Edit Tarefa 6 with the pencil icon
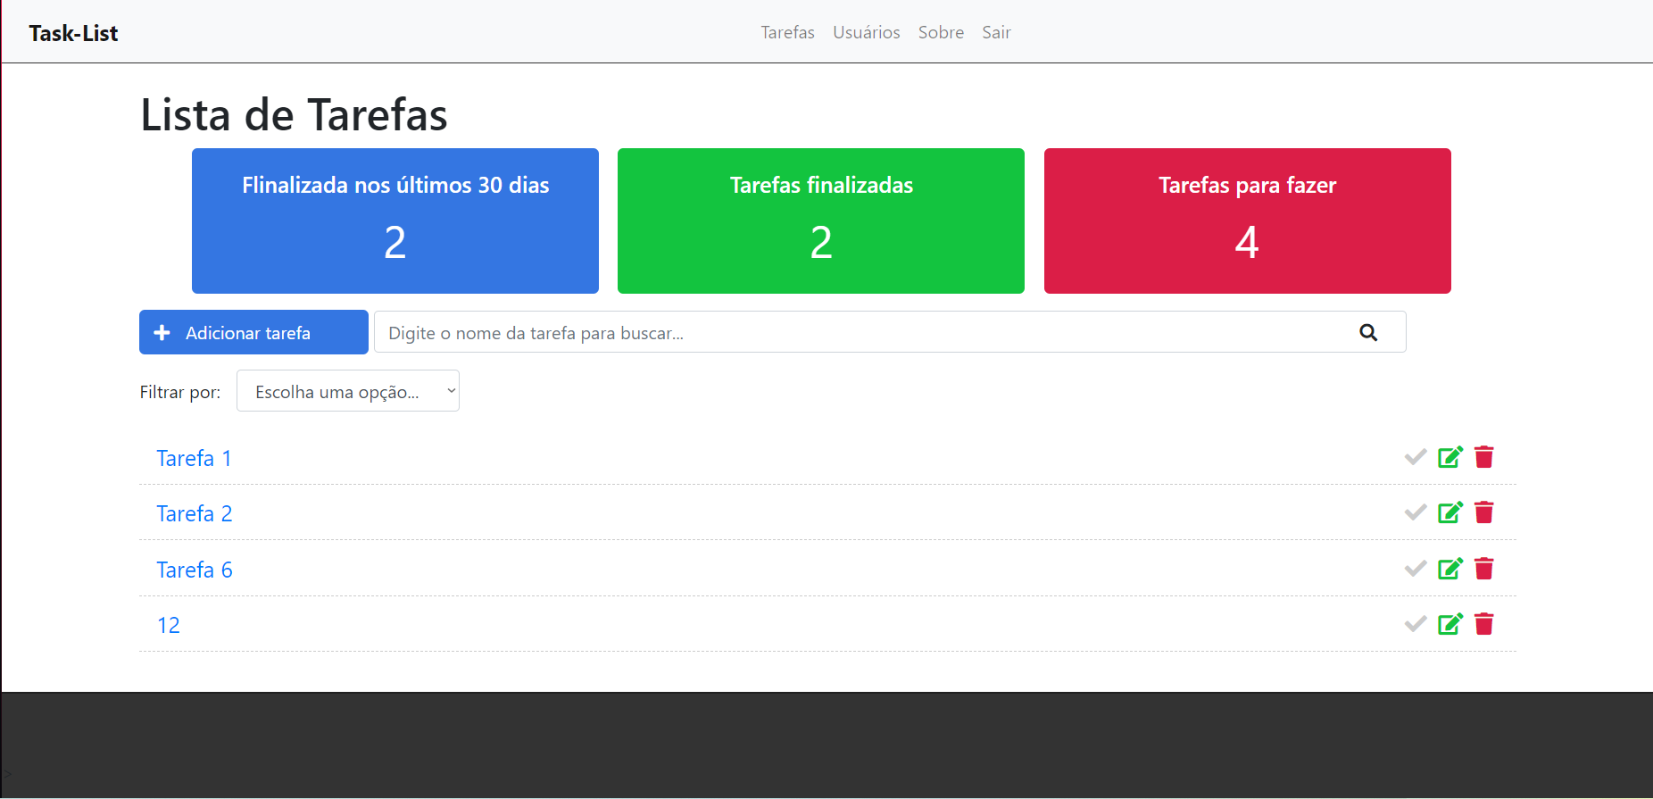The image size is (1653, 799). 1450,569
